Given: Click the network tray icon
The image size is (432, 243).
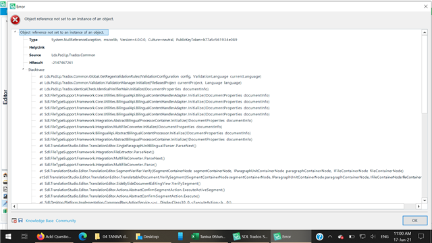Looking at the screenshot, I should tap(362, 236).
